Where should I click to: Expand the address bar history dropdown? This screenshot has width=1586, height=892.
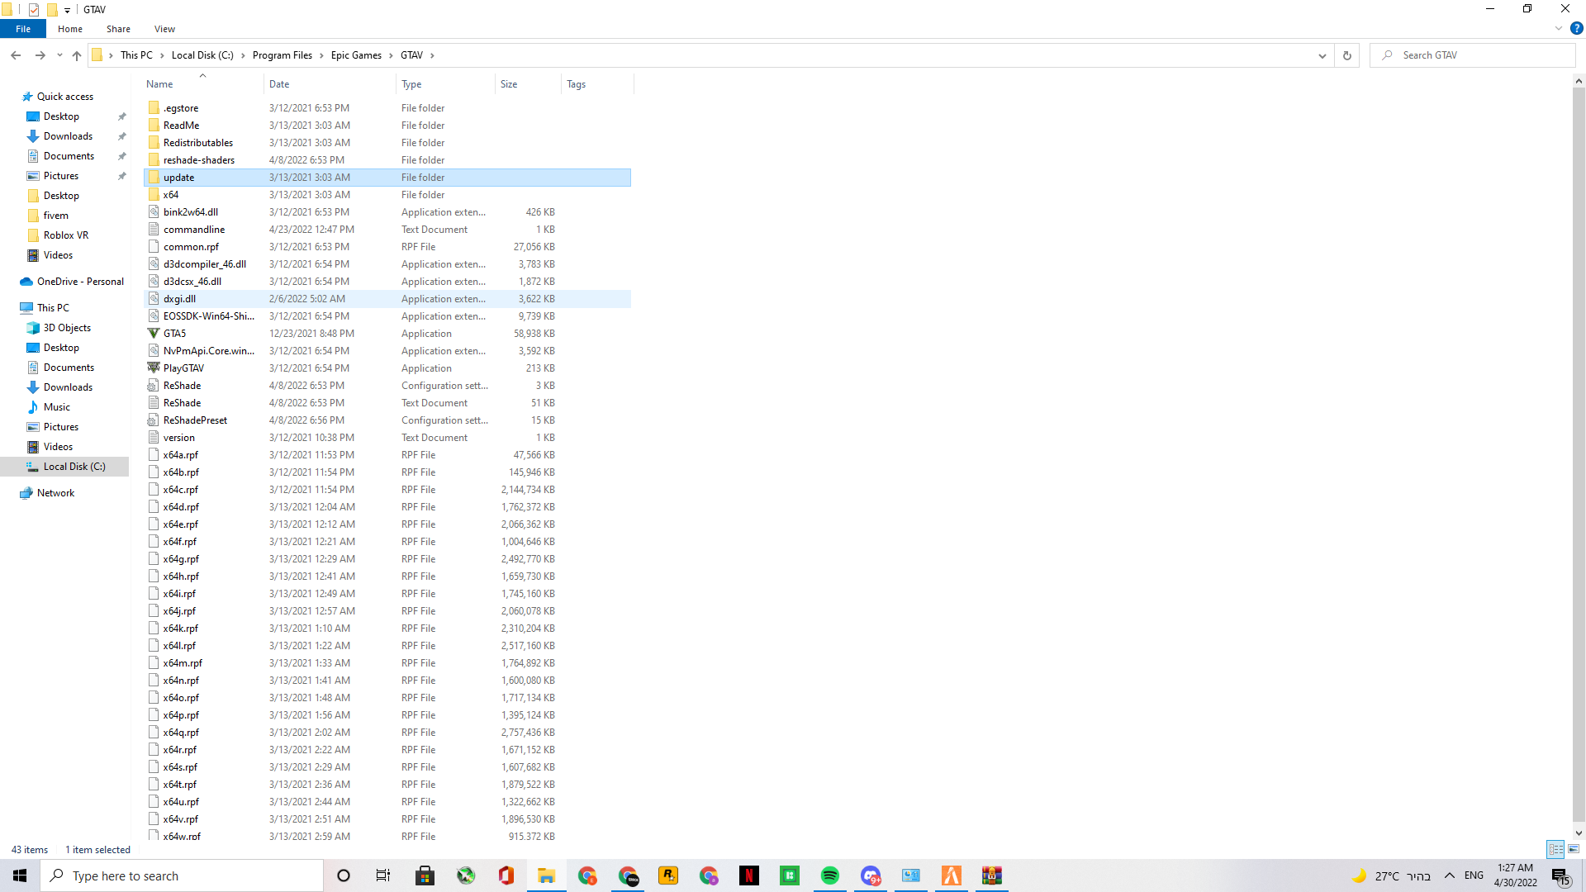[x=1322, y=55]
